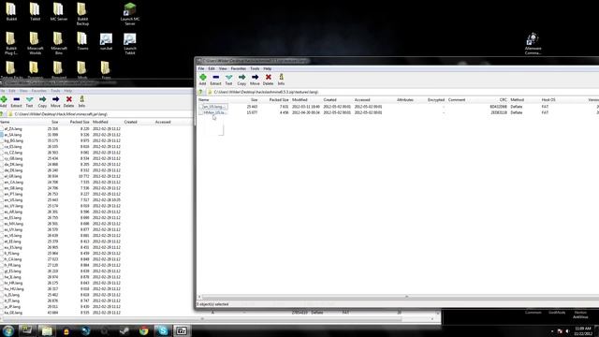This screenshot has width=599, height=337.
Task: Sort by Name column in front window
Action: (x=204, y=100)
